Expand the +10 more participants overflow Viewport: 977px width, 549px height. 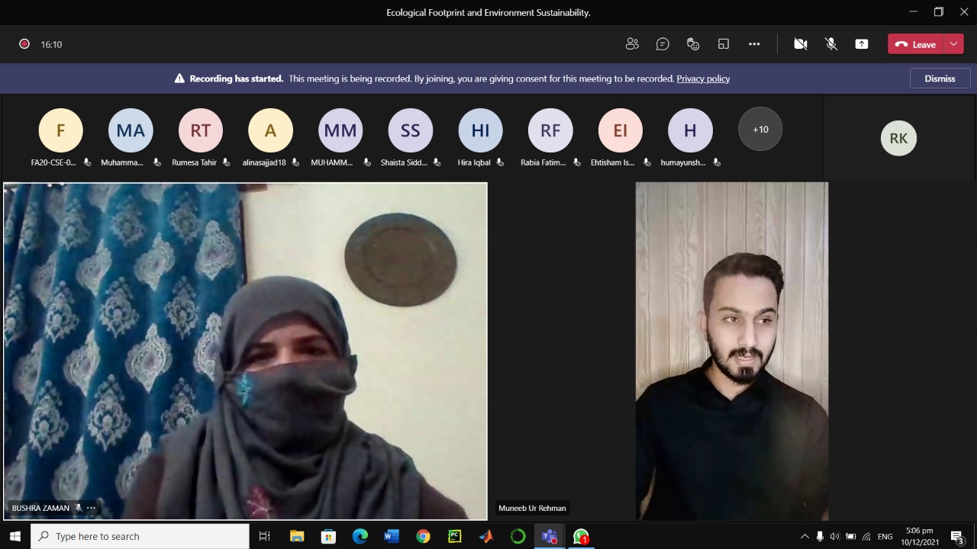pos(760,130)
